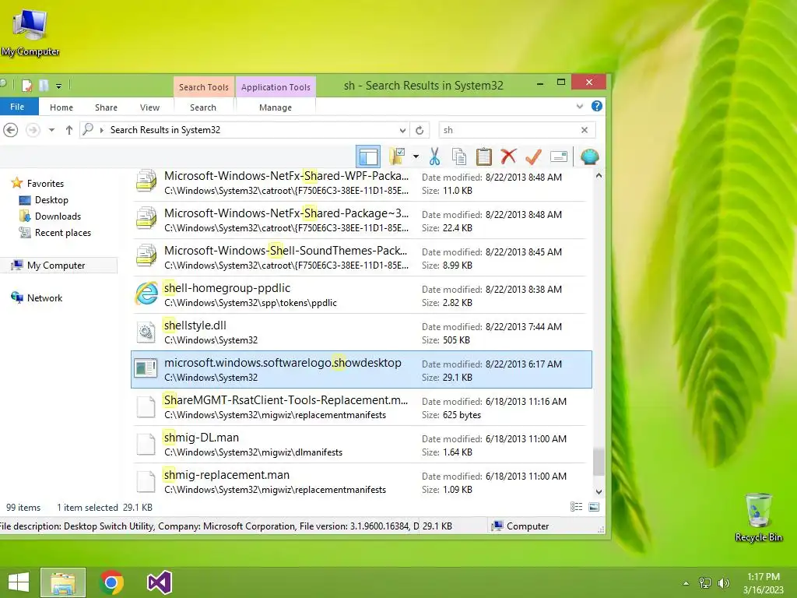The width and height of the screenshot is (797, 598).
Task: Select Microsoft-Windows-NetFx-Shared-Package~3... result
Action: (x=361, y=220)
